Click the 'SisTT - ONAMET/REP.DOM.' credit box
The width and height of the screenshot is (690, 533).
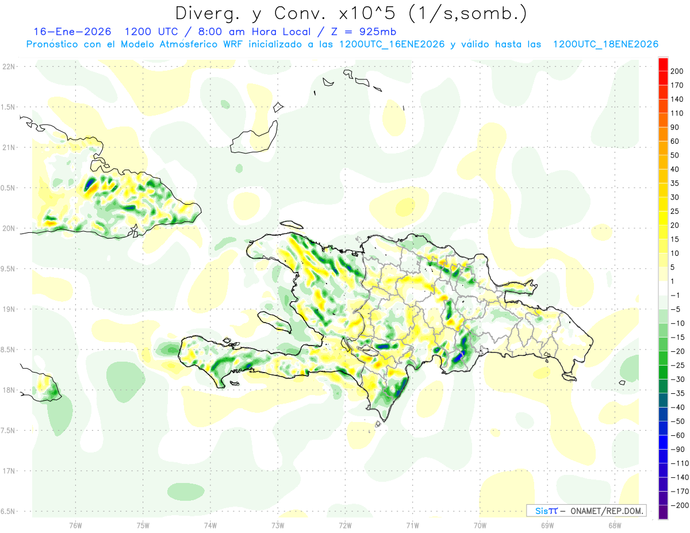[586, 511]
